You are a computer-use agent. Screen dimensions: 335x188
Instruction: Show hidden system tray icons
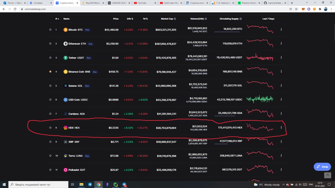tap(284, 185)
